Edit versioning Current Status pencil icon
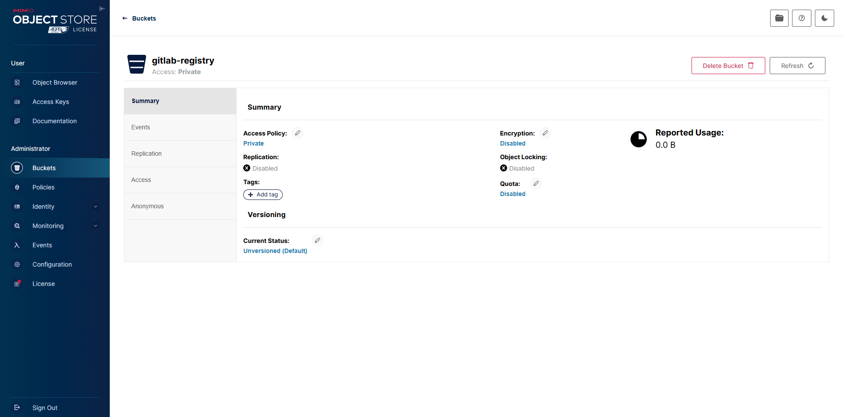 317,240
